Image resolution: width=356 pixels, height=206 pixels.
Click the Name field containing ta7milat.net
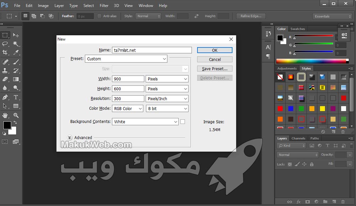point(152,50)
